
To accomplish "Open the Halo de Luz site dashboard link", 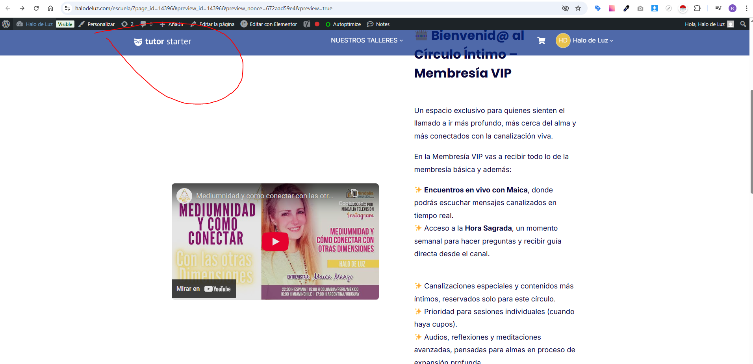I will tap(34, 24).
